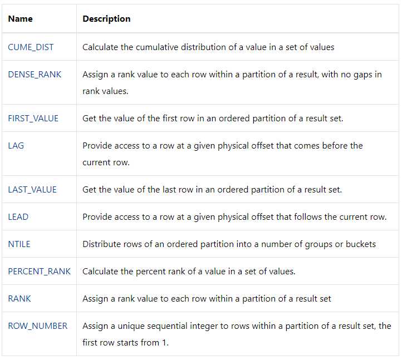Click the LAST_VALUE description text
Screen dimensions: 402x360
coord(212,190)
